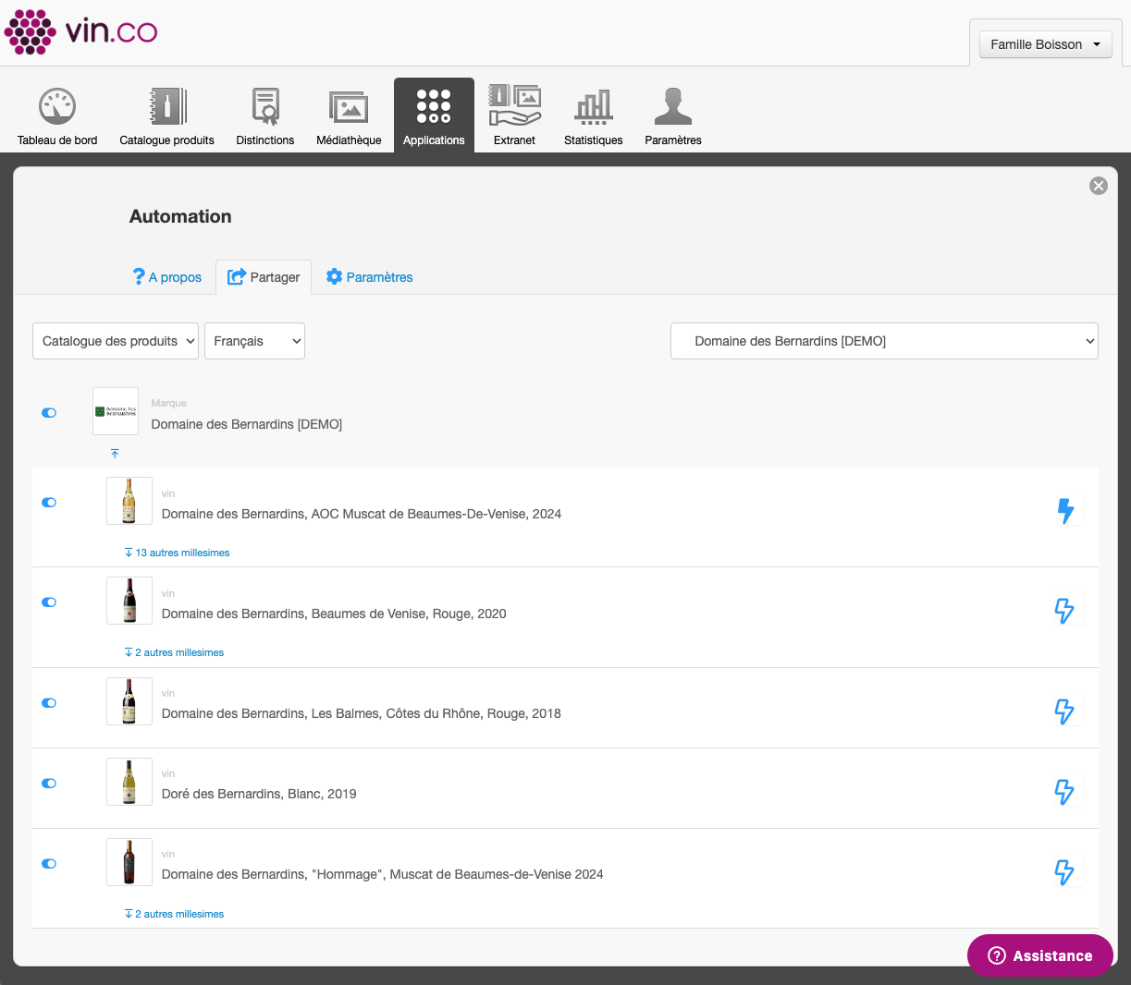Click lightning icon for Hommage Muscat 2024
The image size is (1131, 985).
point(1065,872)
